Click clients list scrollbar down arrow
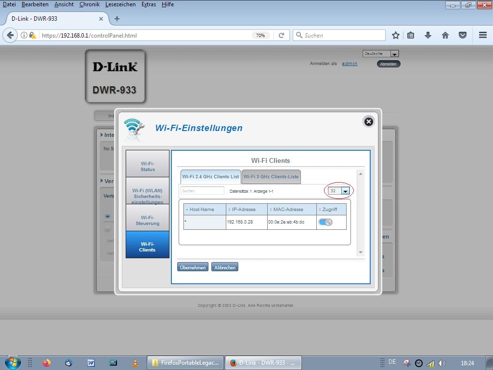 click(361, 252)
